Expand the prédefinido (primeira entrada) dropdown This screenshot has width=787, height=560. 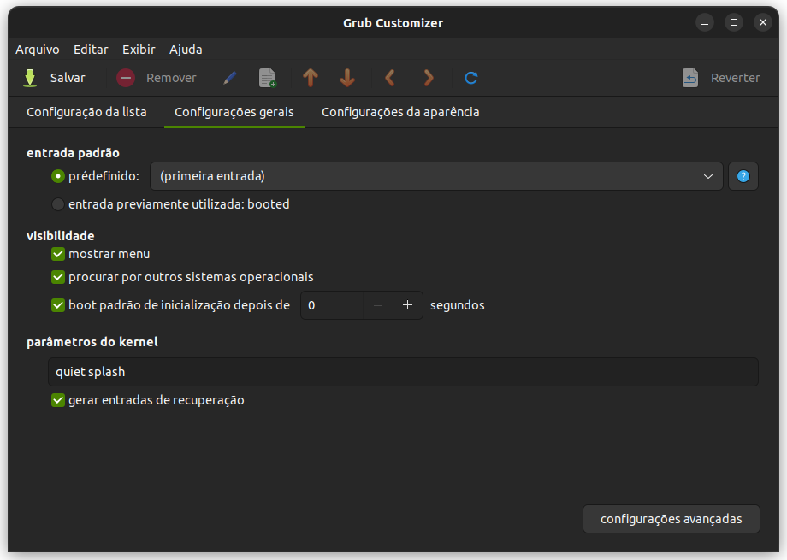point(436,176)
